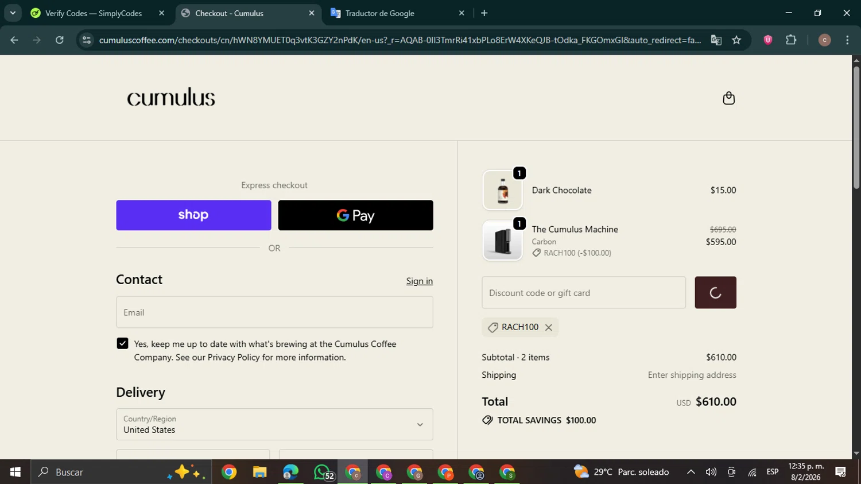
Task: Click The Cumulus Machine product thumbnail
Action: [502, 241]
